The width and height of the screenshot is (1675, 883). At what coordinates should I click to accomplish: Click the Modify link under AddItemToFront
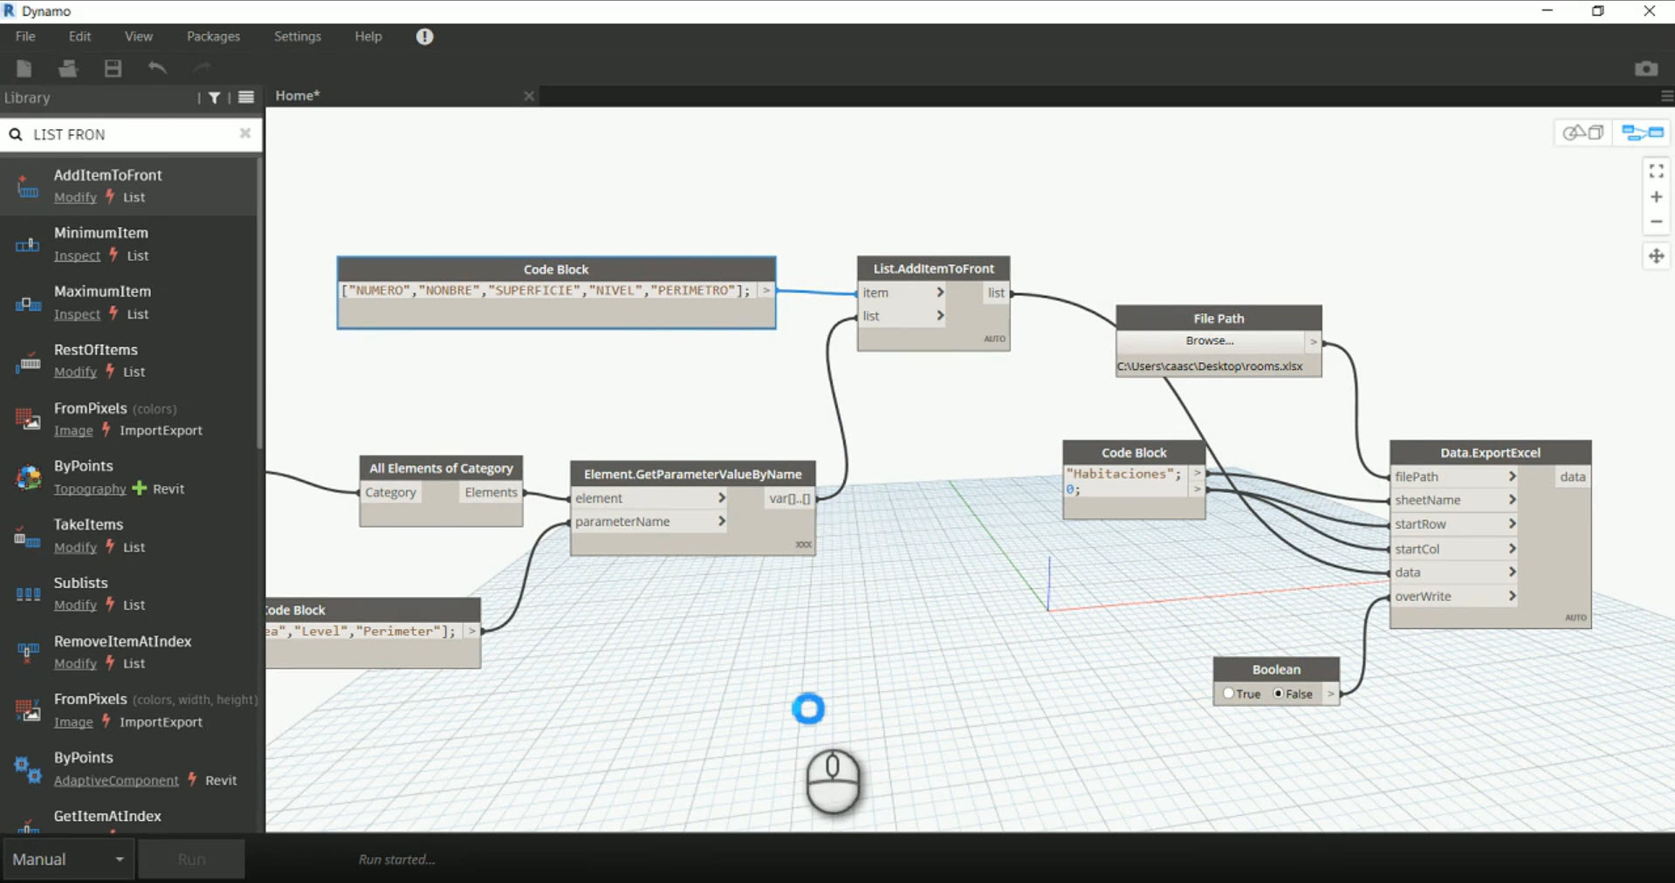click(x=75, y=197)
